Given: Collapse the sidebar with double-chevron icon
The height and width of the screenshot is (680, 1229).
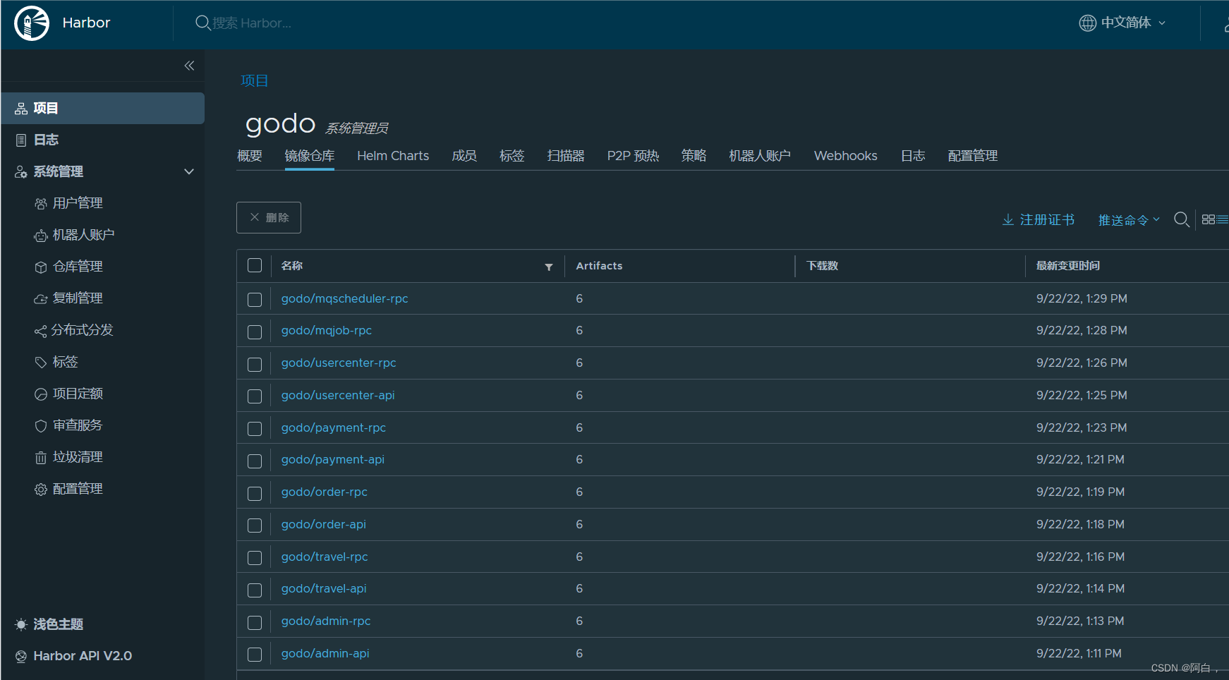Looking at the screenshot, I should 189,66.
